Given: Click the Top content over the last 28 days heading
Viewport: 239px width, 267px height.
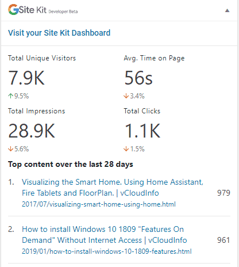Looking at the screenshot, I should tap(71, 165).
